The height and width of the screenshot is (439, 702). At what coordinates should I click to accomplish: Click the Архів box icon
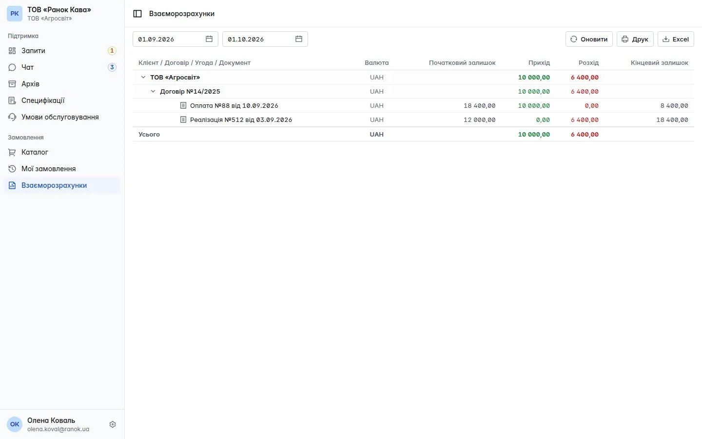(x=12, y=84)
